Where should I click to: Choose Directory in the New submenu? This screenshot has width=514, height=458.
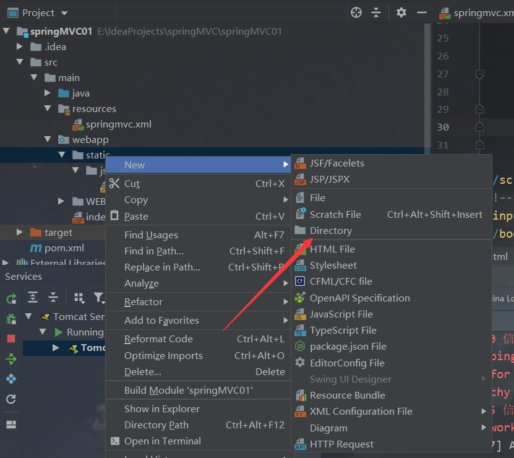pyautogui.click(x=392, y=231)
